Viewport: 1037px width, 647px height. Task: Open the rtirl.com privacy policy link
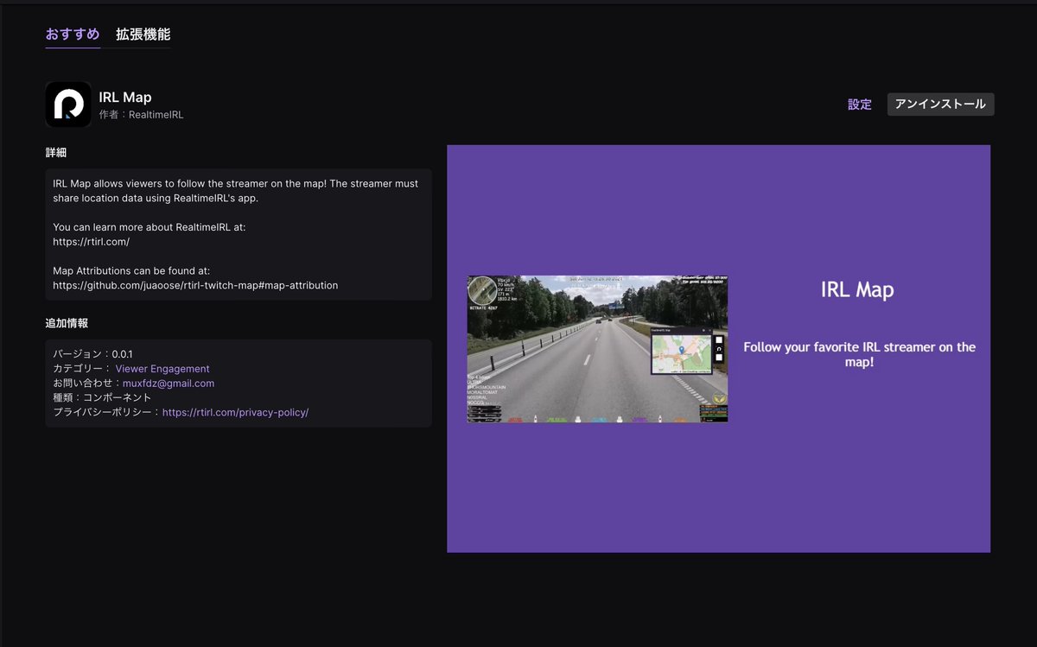click(235, 413)
